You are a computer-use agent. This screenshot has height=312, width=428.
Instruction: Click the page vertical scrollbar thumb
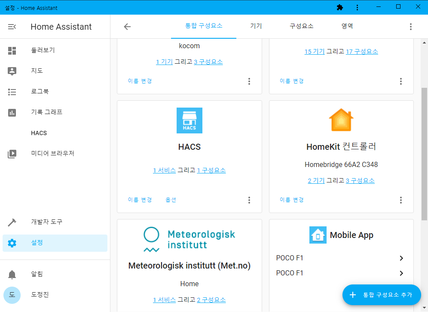click(424, 154)
